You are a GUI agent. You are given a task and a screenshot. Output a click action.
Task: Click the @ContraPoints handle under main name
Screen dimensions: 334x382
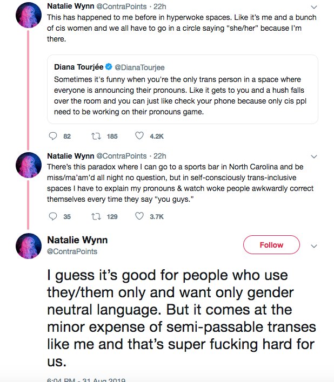72,251
